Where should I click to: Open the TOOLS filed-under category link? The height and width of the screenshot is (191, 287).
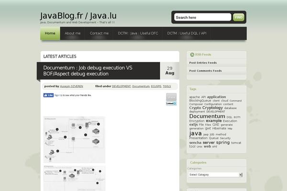167,86
